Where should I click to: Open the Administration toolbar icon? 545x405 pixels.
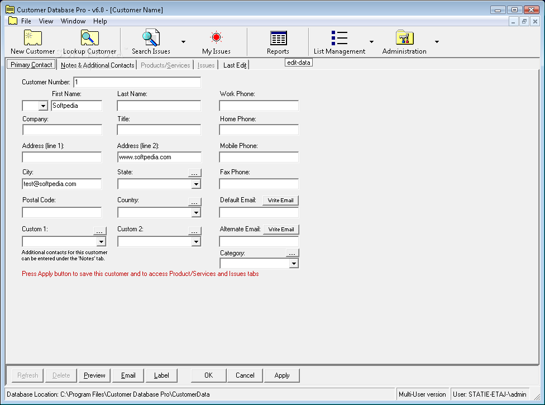(x=404, y=42)
